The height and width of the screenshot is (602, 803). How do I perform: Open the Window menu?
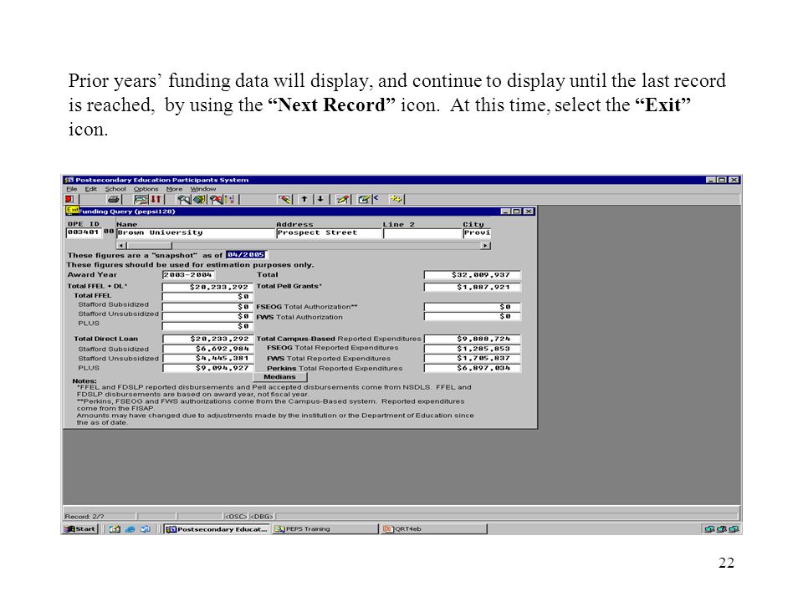tap(203, 189)
